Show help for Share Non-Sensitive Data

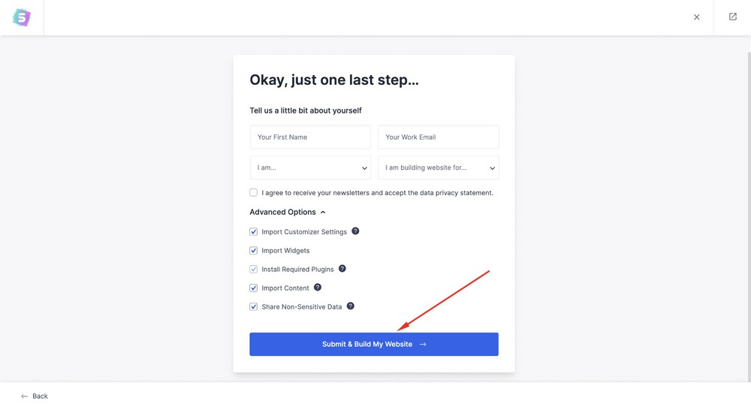pos(351,306)
